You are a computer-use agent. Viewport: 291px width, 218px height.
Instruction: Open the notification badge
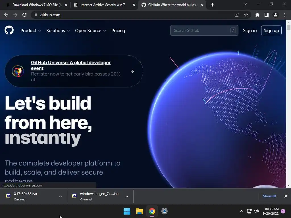pos(283,211)
